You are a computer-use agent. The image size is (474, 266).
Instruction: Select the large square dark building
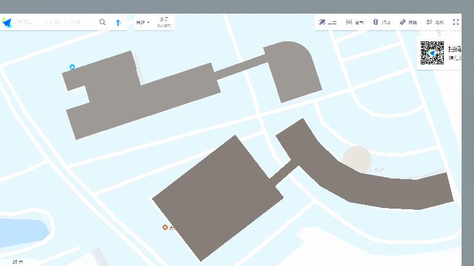pyautogui.click(x=216, y=198)
